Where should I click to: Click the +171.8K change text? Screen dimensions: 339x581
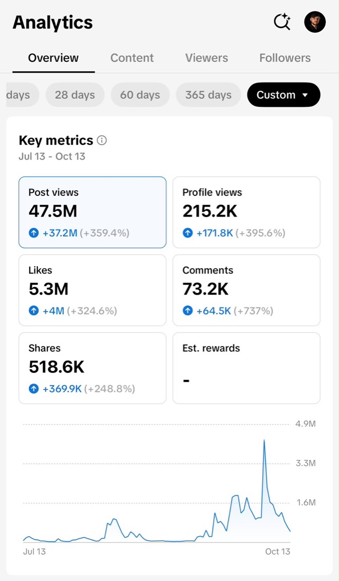point(214,233)
